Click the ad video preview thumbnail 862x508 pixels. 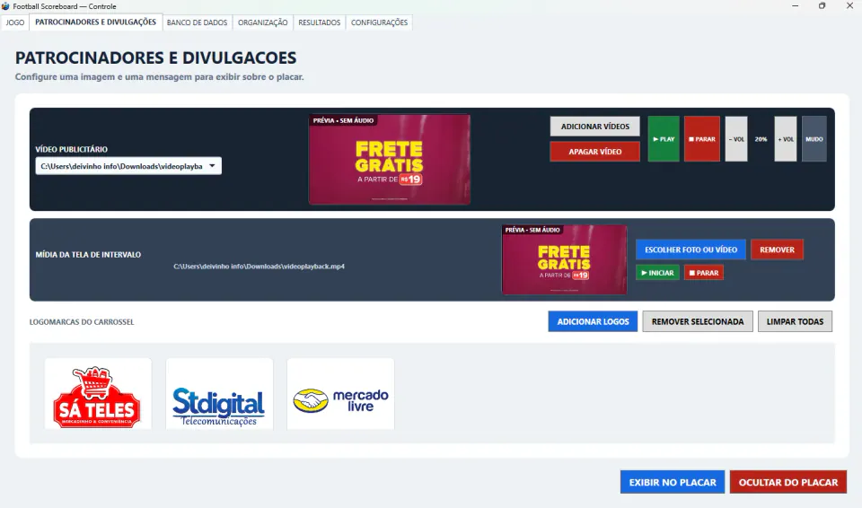(389, 160)
